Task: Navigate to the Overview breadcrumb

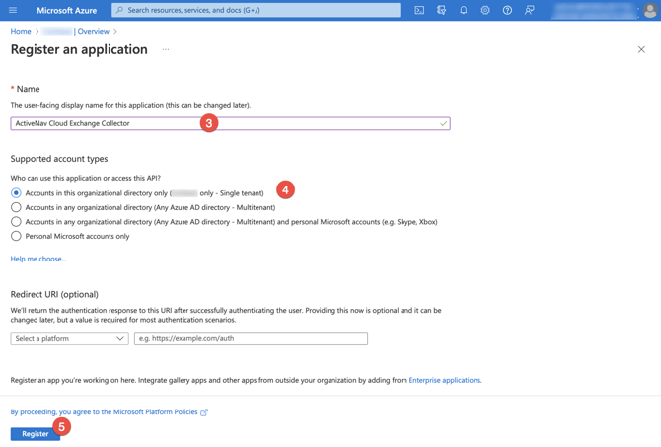Action: (93, 32)
